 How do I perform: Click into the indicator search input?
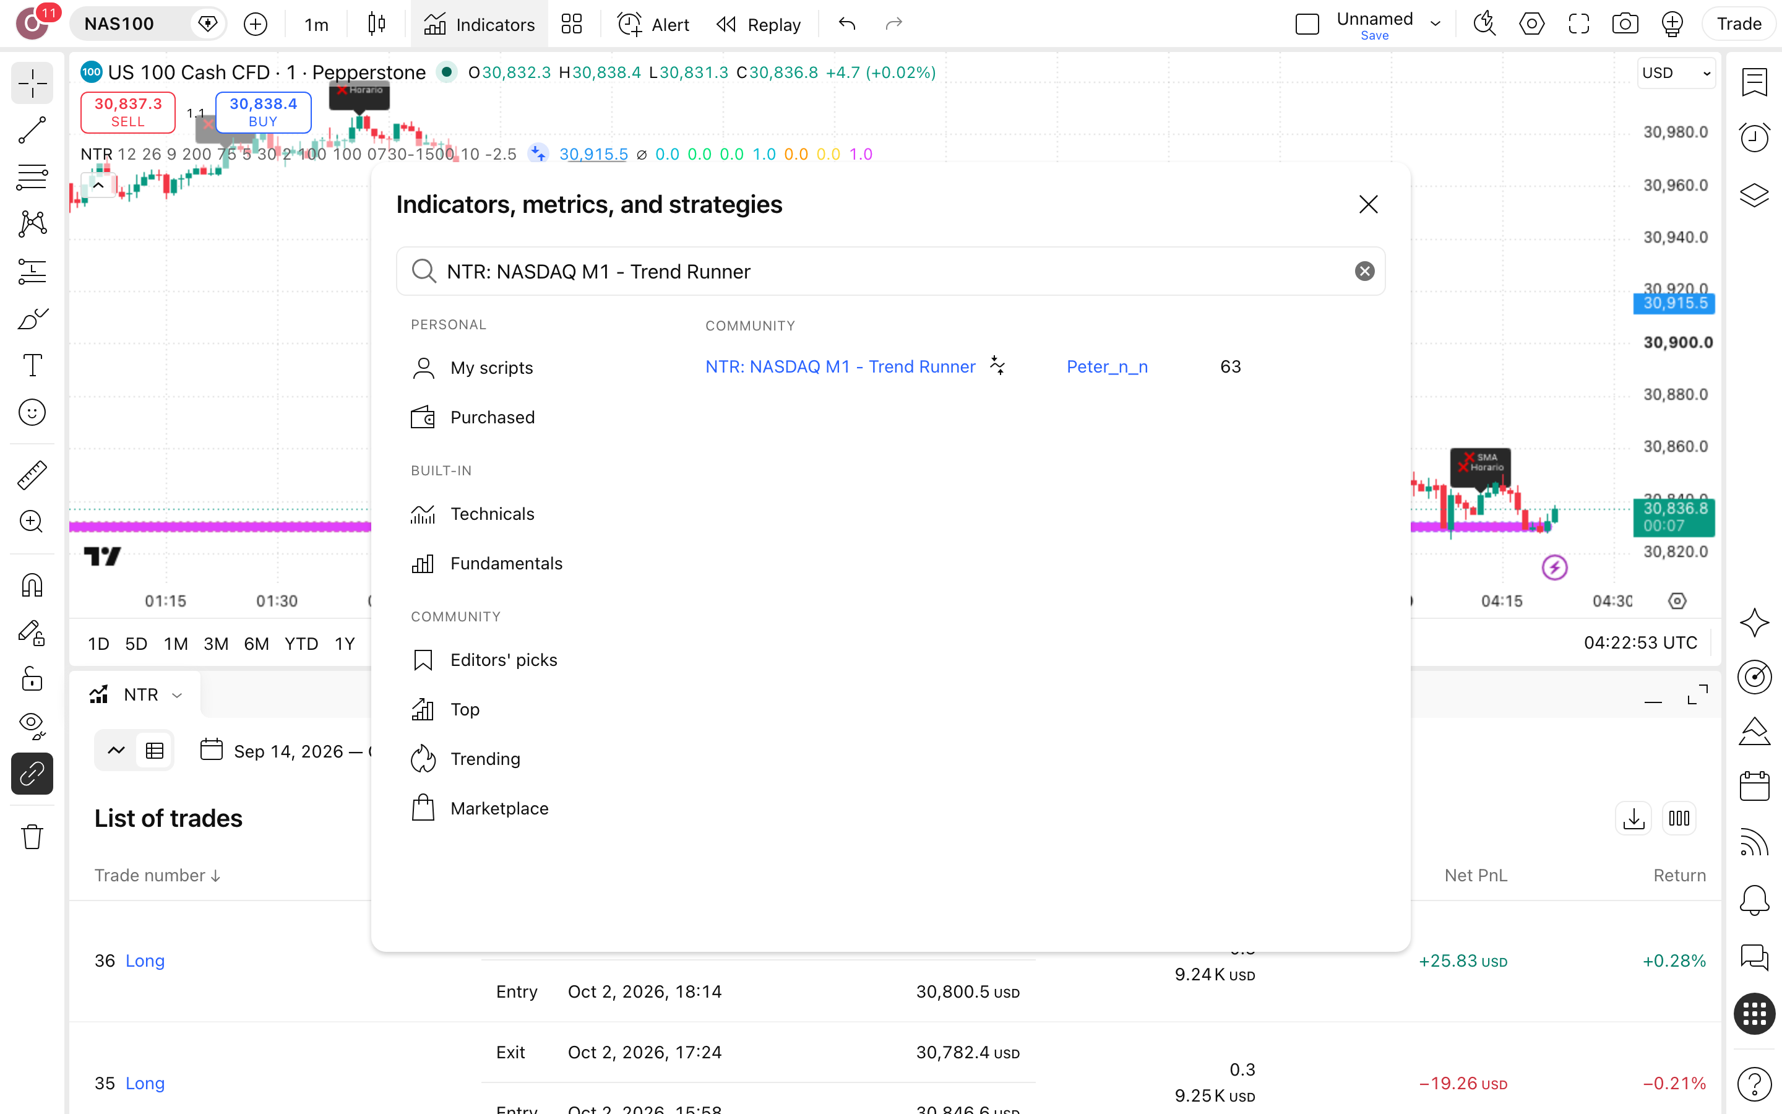[x=891, y=271]
